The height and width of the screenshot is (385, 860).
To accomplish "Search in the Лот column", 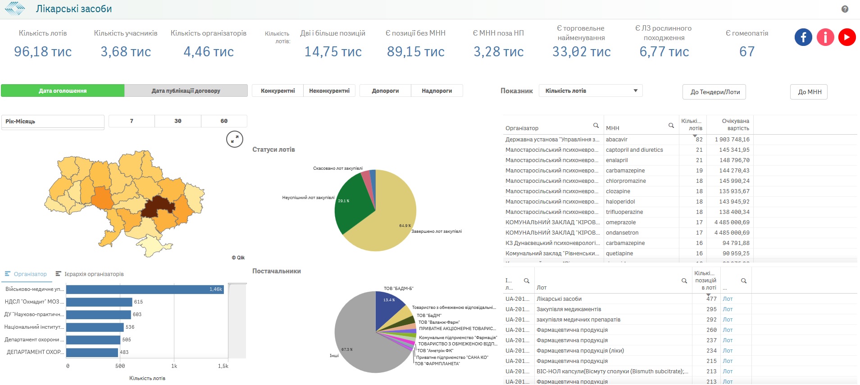I will tap(684, 281).
